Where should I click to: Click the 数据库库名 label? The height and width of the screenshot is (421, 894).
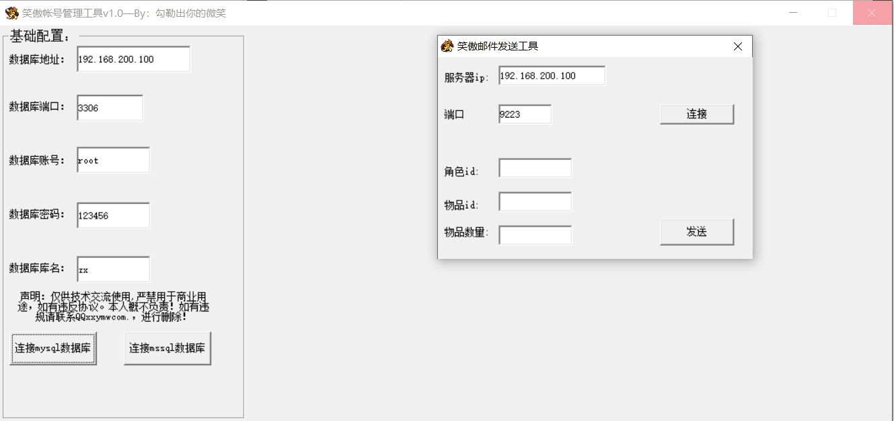tap(37, 268)
